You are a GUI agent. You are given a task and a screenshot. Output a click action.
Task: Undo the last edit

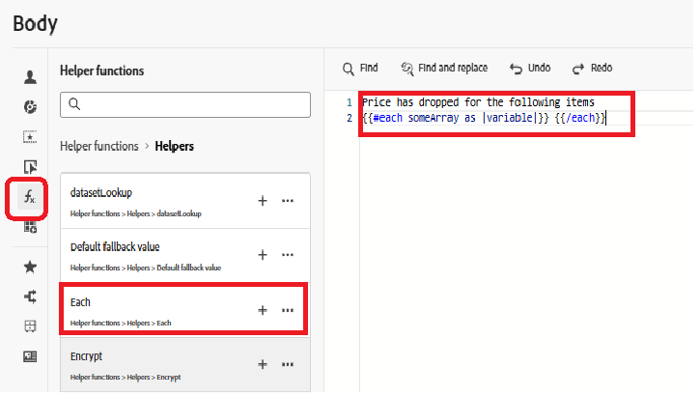[530, 69]
